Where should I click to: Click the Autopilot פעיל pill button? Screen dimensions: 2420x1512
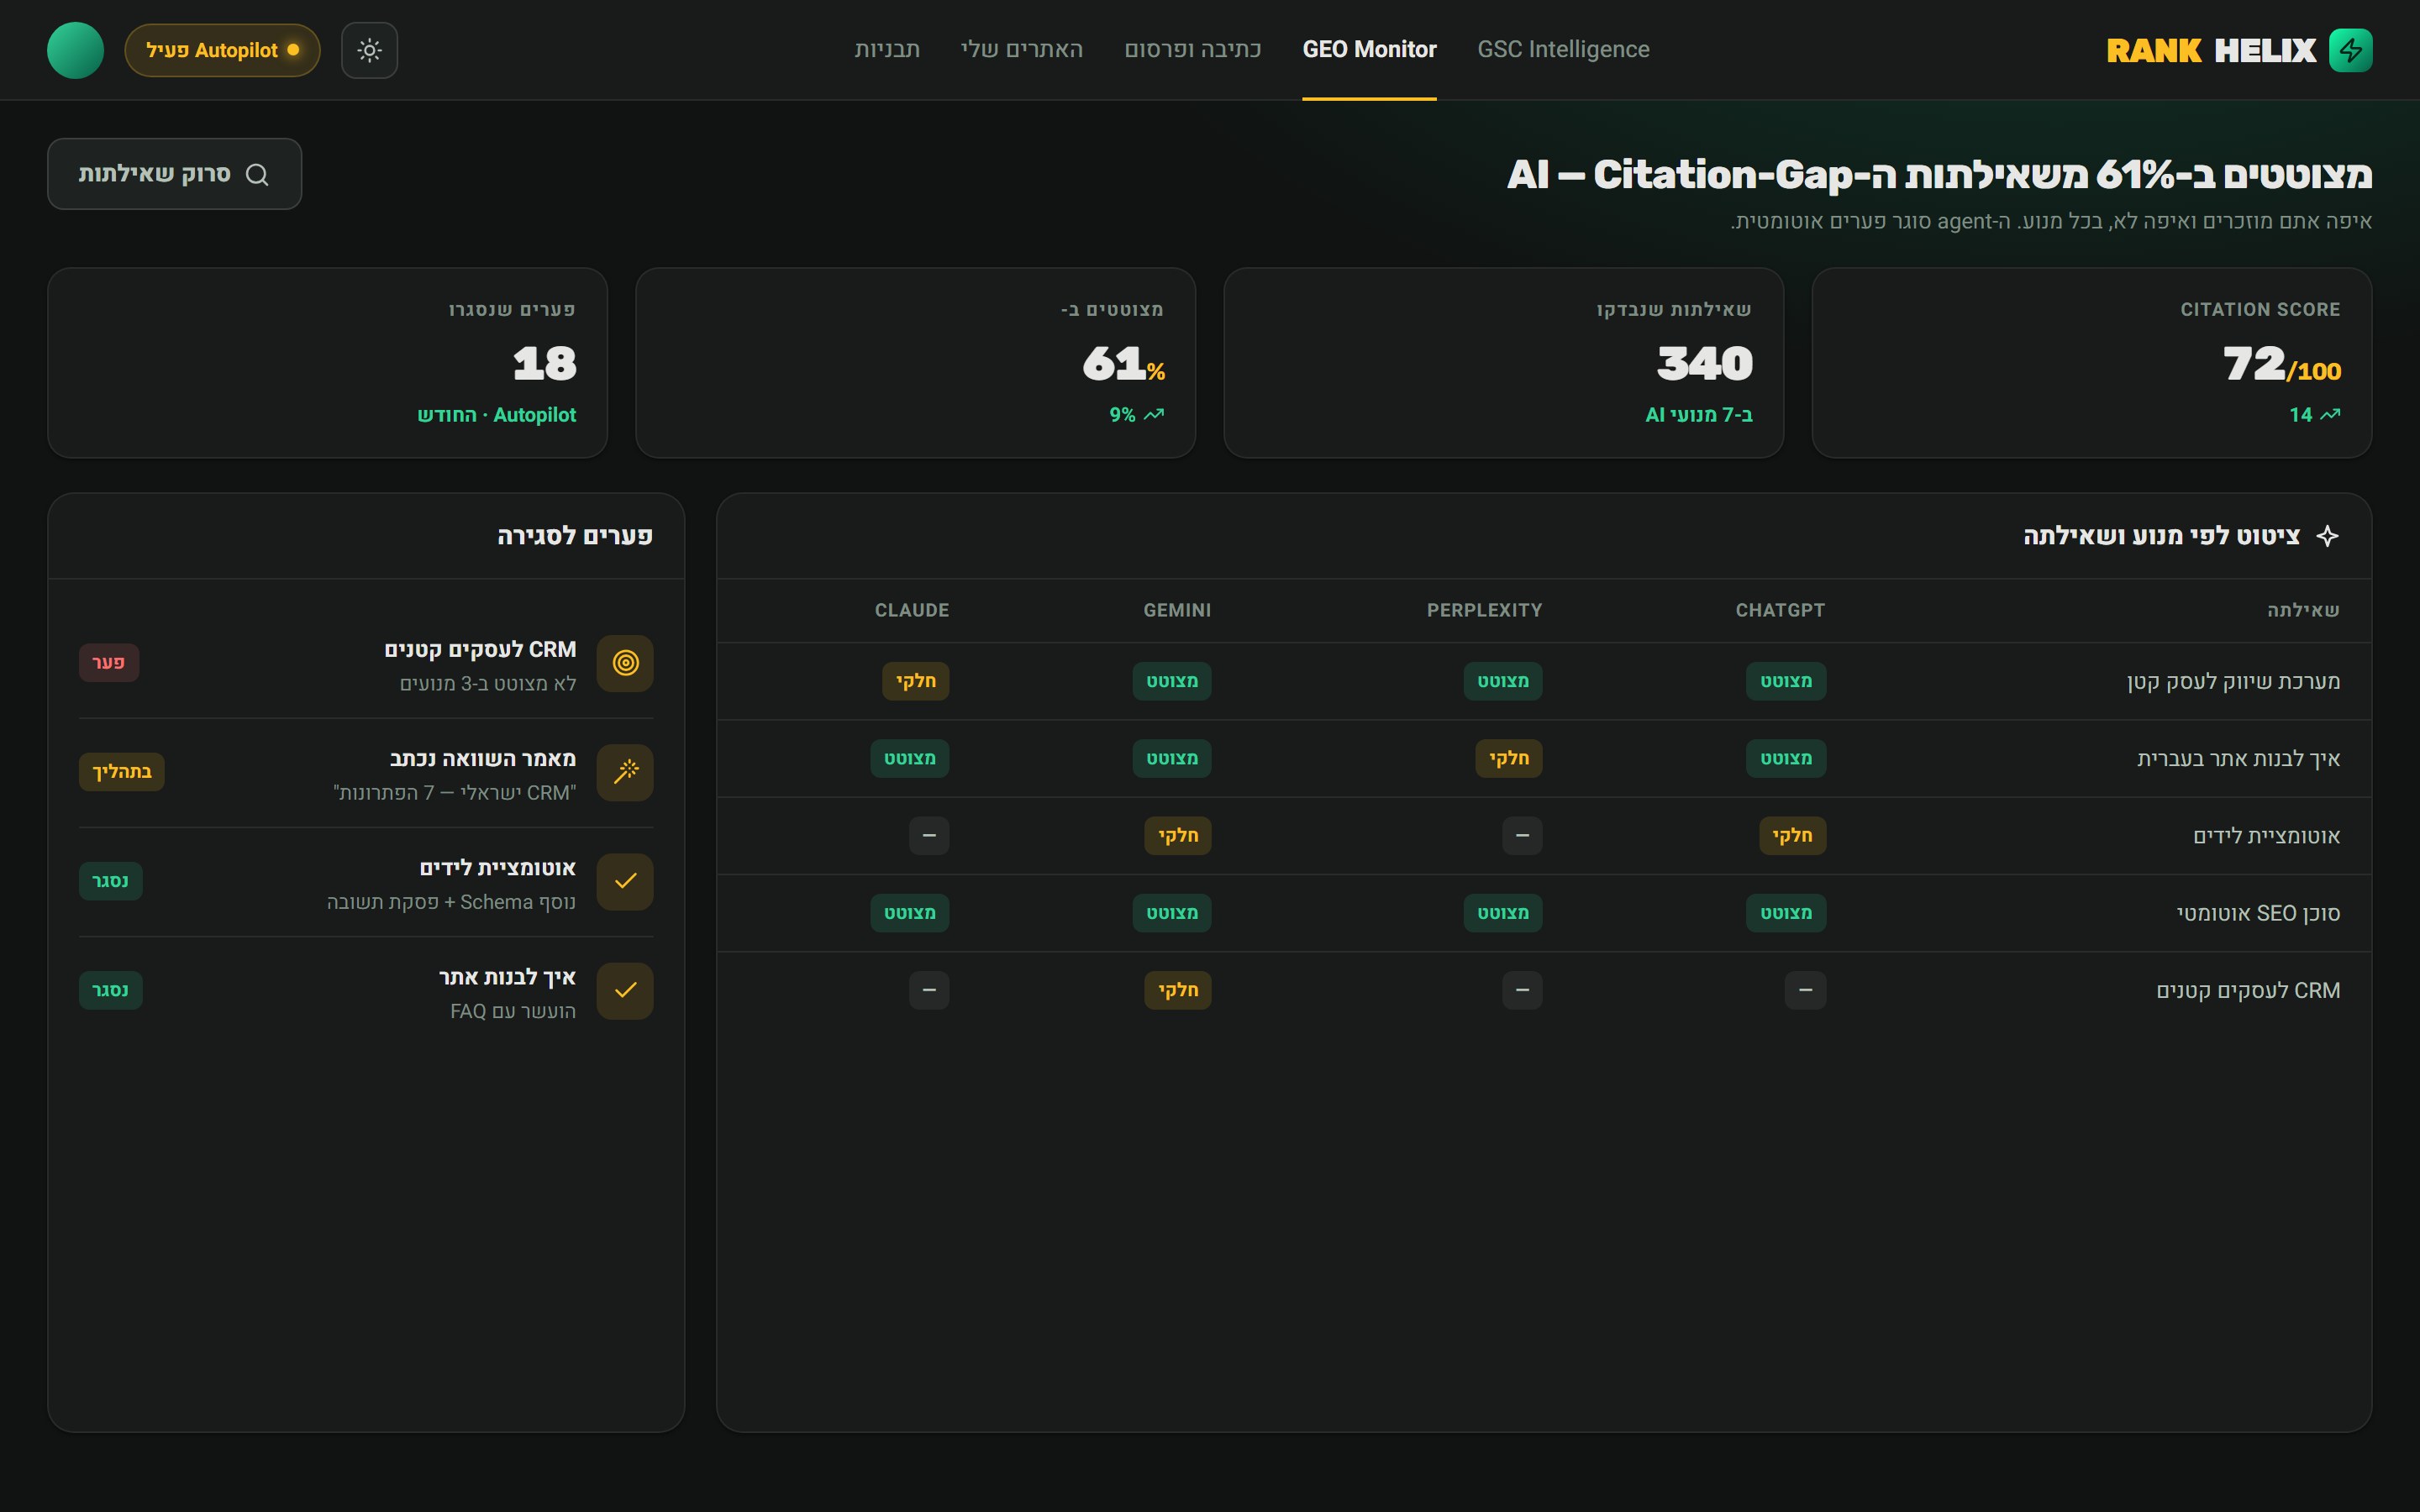pos(222,50)
